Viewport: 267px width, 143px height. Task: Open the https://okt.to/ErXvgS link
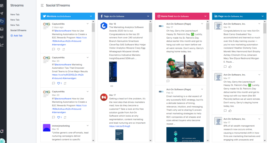(x=119, y=126)
